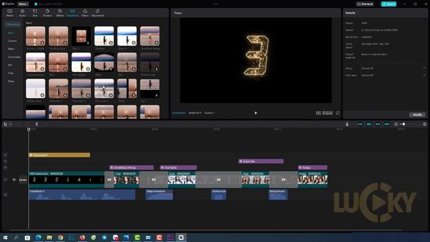The height and width of the screenshot is (242, 430).
Task: Click the info icon beside Free layer
Action: click(x=424, y=75)
